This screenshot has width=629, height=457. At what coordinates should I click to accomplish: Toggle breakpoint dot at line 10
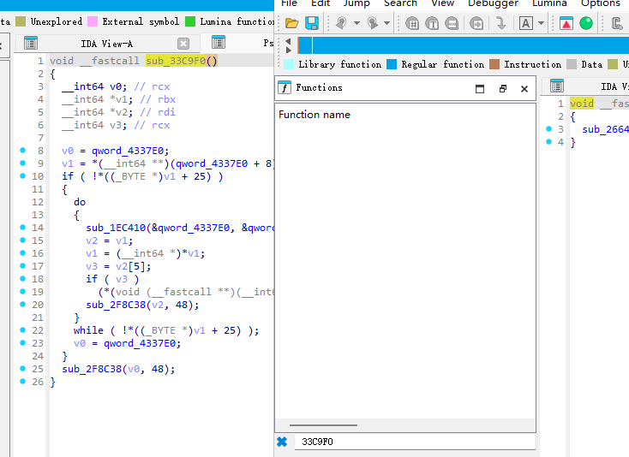(23, 175)
